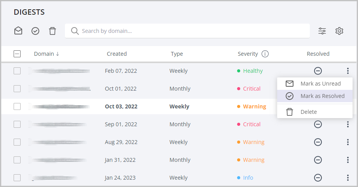Click the mark-as-resolved checkmark toolbar icon
The height and width of the screenshot is (187, 358).
click(x=35, y=31)
